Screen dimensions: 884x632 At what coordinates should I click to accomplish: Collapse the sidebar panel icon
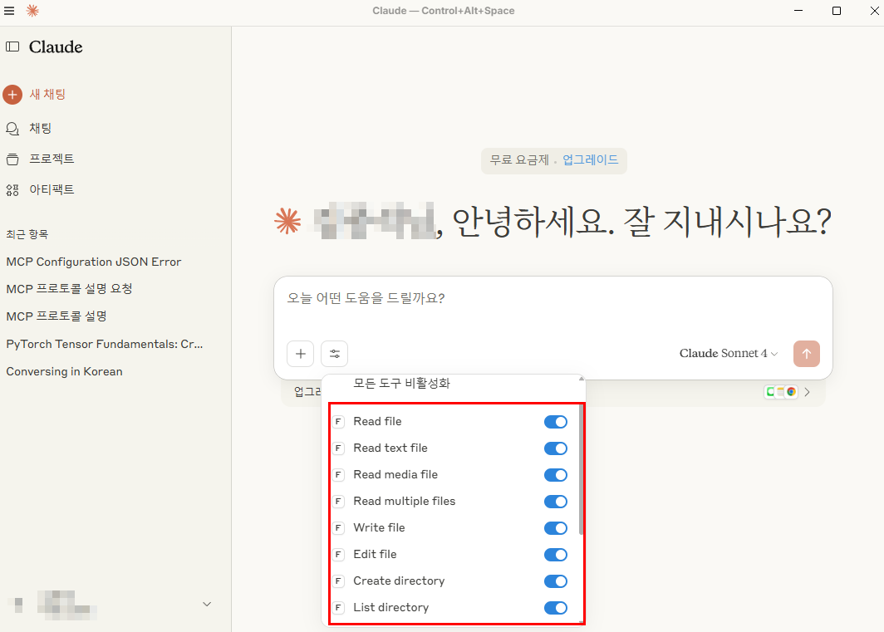coord(12,47)
